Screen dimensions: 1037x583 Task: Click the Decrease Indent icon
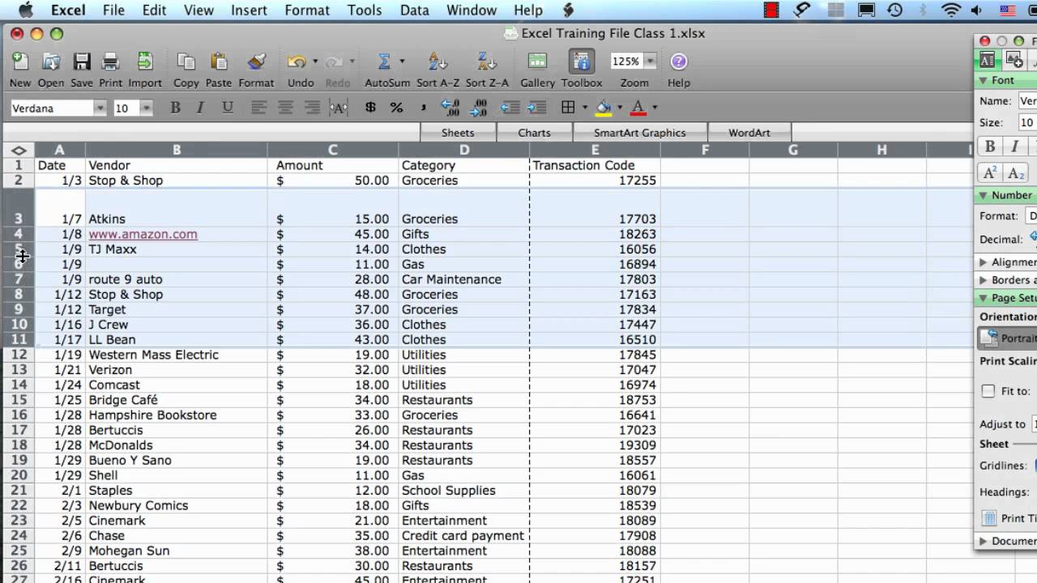click(510, 108)
